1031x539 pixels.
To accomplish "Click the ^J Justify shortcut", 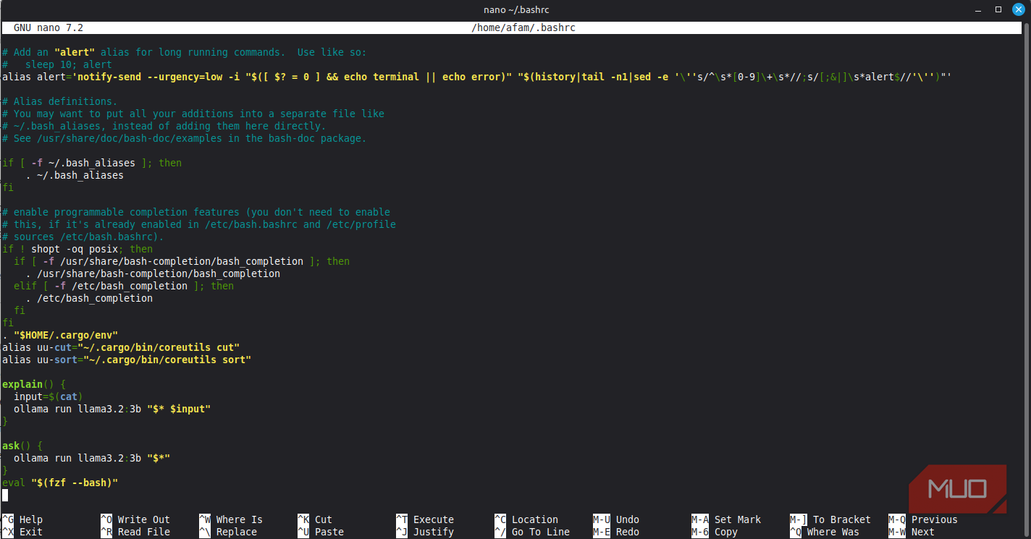I will [x=425, y=532].
